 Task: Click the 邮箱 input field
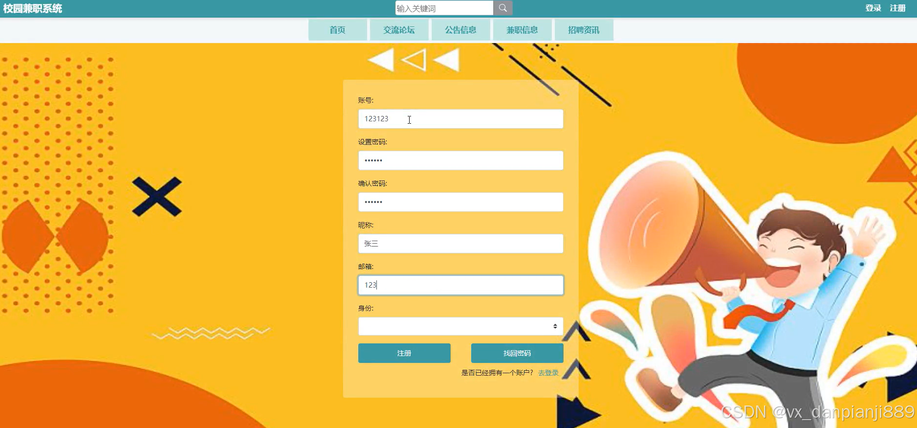click(460, 285)
